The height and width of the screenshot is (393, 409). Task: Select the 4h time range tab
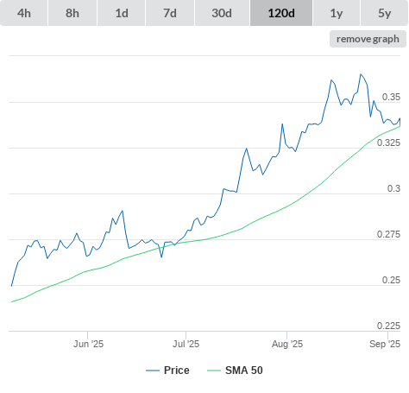pos(24,13)
